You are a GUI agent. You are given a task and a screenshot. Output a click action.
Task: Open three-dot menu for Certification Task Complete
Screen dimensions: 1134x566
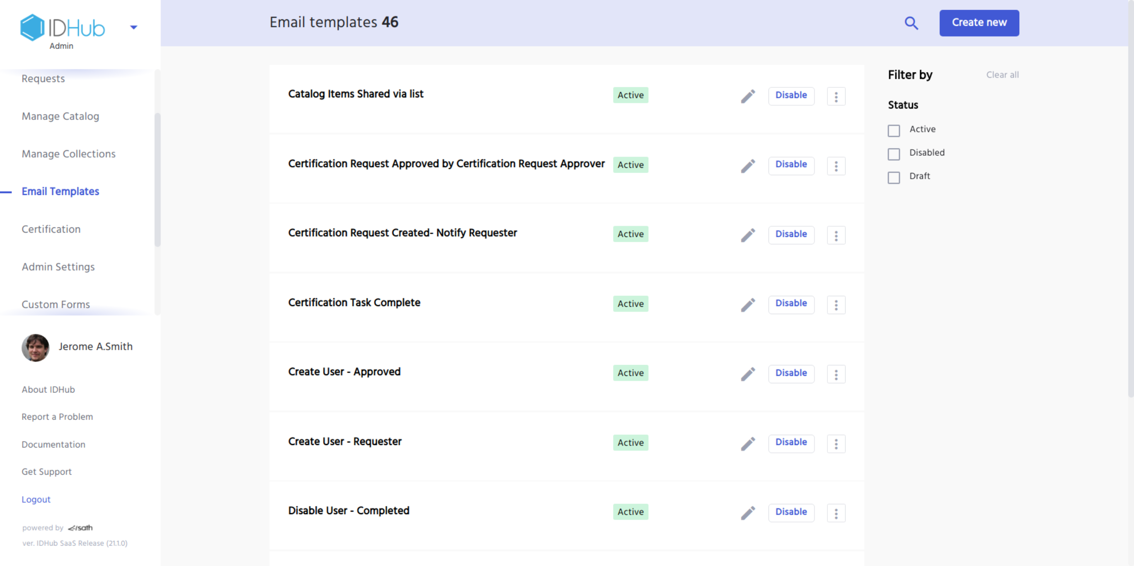click(x=836, y=305)
